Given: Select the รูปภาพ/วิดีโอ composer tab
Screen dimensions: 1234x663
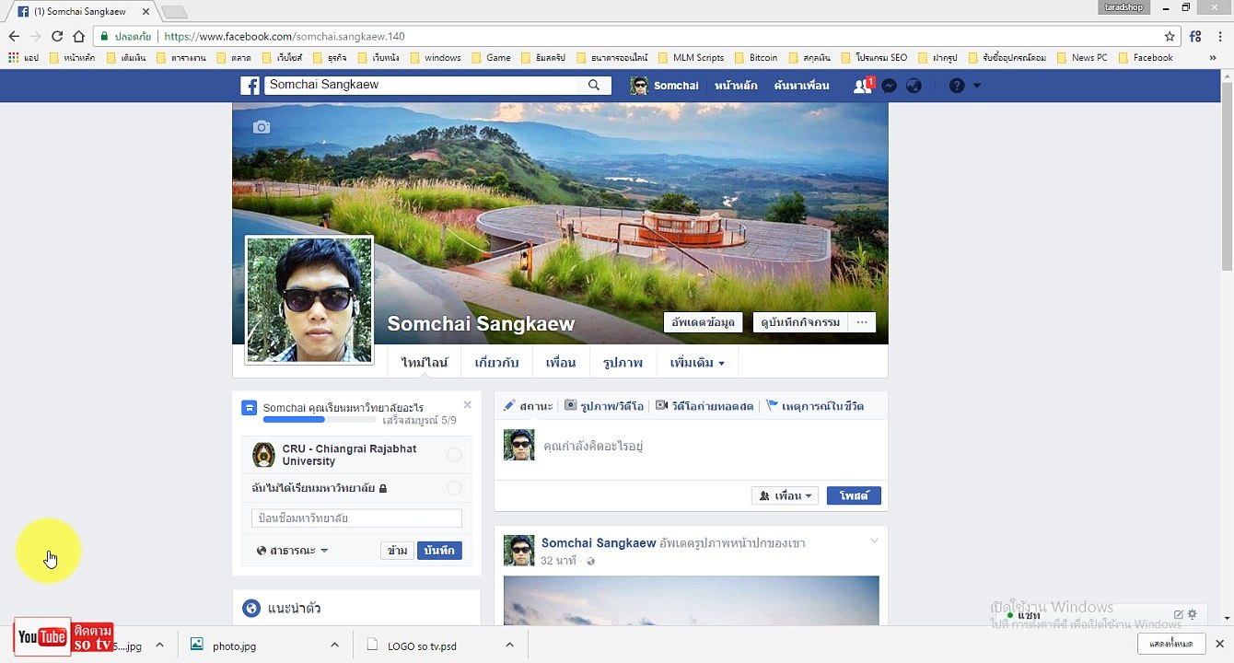Looking at the screenshot, I should coord(604,406).
